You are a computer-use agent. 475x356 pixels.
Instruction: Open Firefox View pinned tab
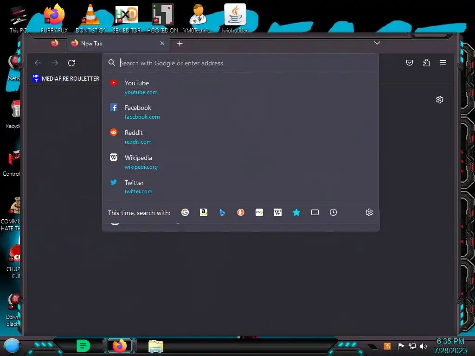coord(55,43)
